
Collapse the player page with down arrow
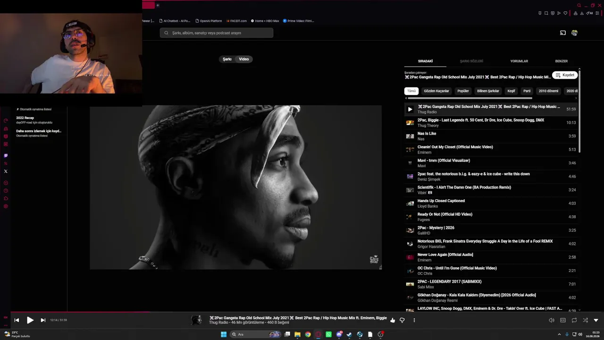coord(596,320)
